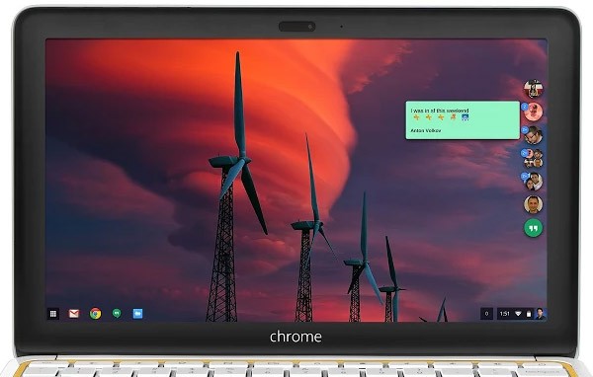The image size is (593, 377).
Task: Open the pink chat head with unread badge
Action: tap(534, 112)
